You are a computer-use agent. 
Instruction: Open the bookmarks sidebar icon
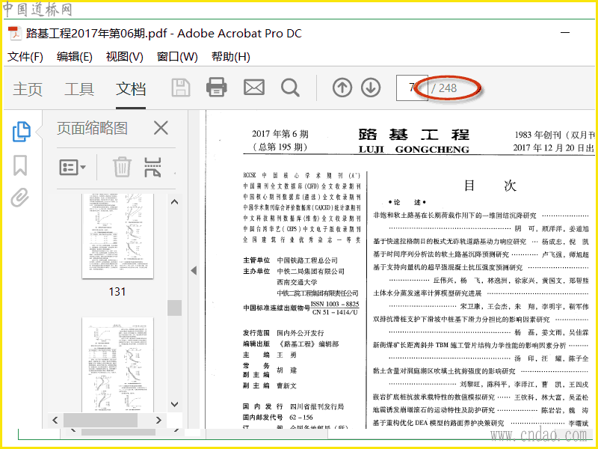[20, 165]
